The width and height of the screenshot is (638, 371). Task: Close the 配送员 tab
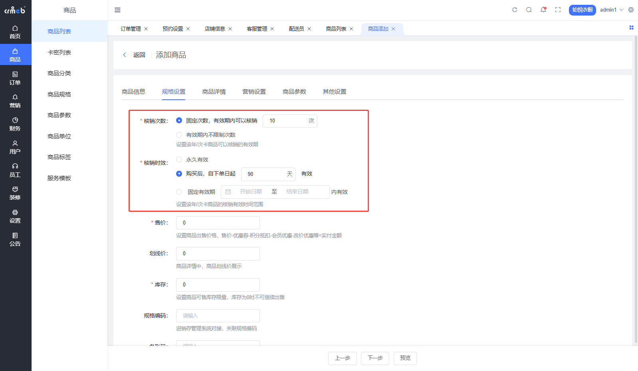(309, 29)
